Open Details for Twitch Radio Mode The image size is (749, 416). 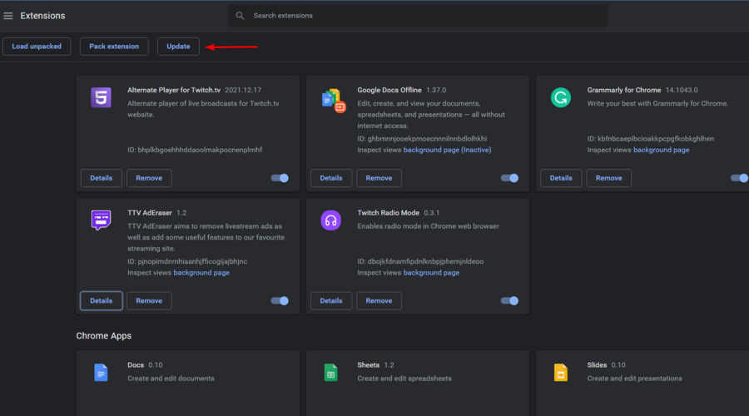(x=331, y=301)
